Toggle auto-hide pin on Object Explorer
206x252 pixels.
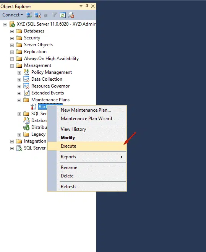87,6
